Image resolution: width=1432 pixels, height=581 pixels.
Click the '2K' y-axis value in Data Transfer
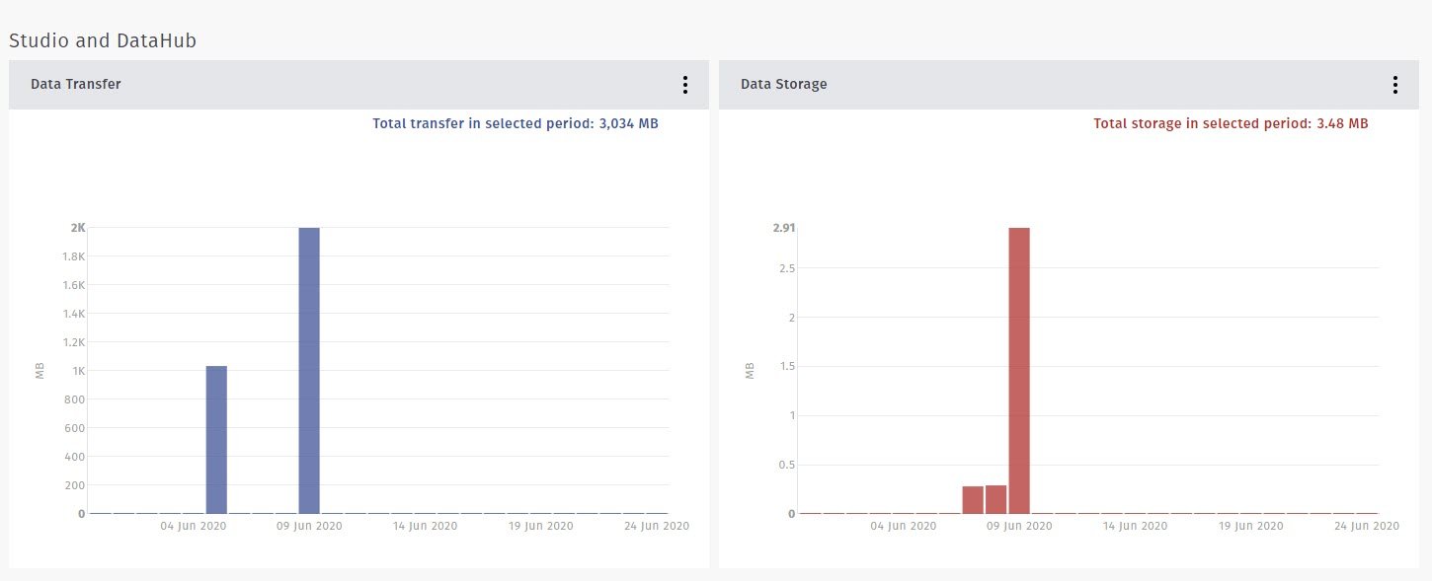(77, 228)
